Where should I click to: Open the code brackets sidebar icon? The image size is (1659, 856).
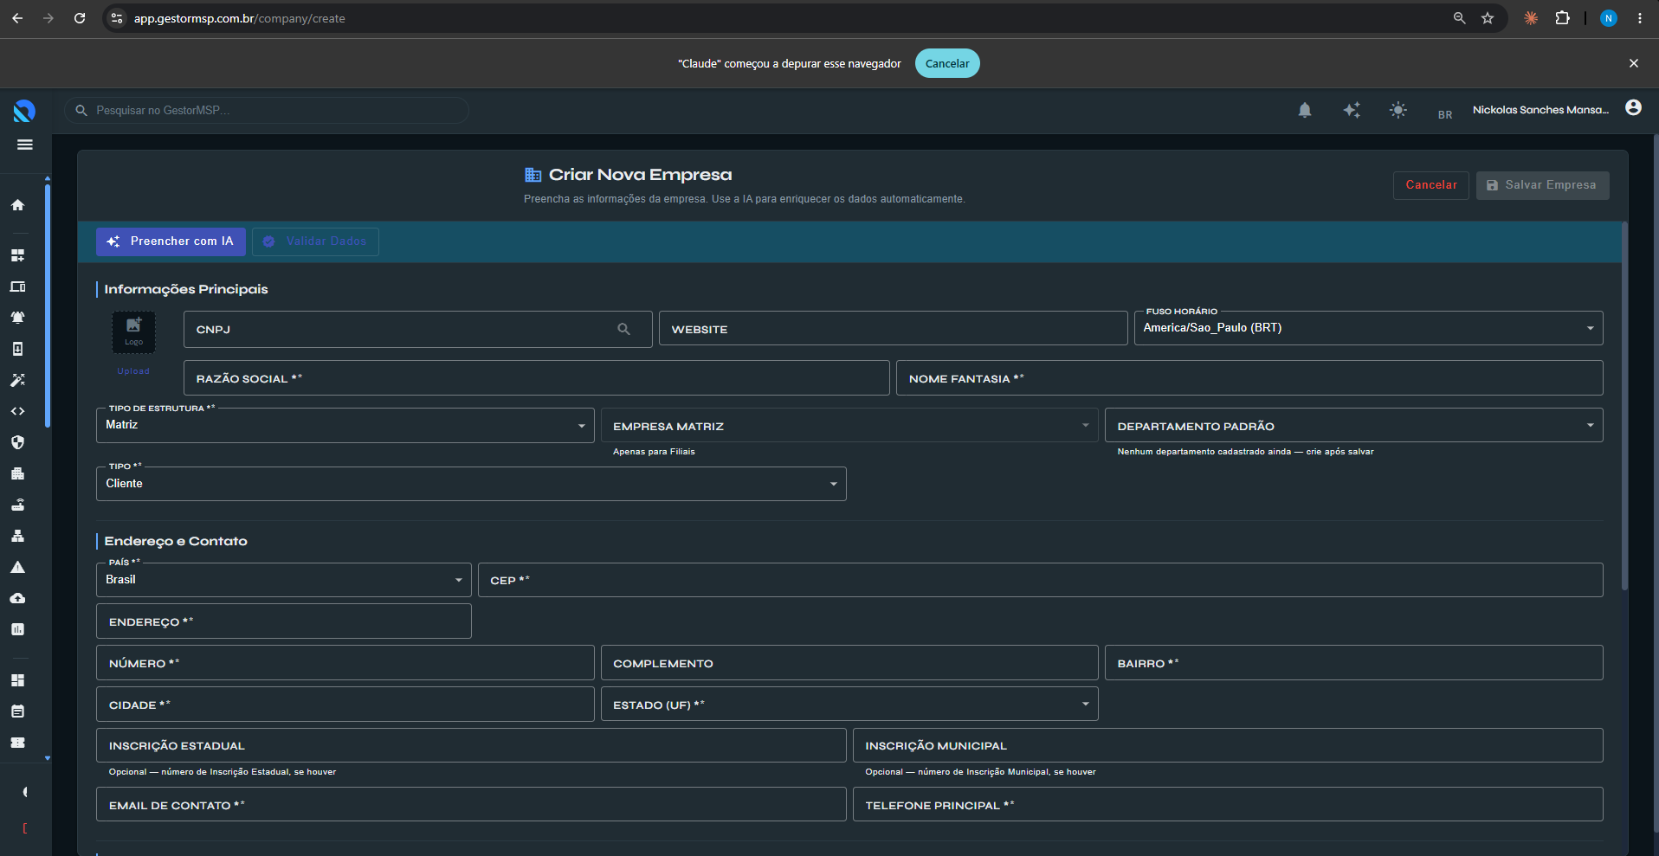pos(17,411)
